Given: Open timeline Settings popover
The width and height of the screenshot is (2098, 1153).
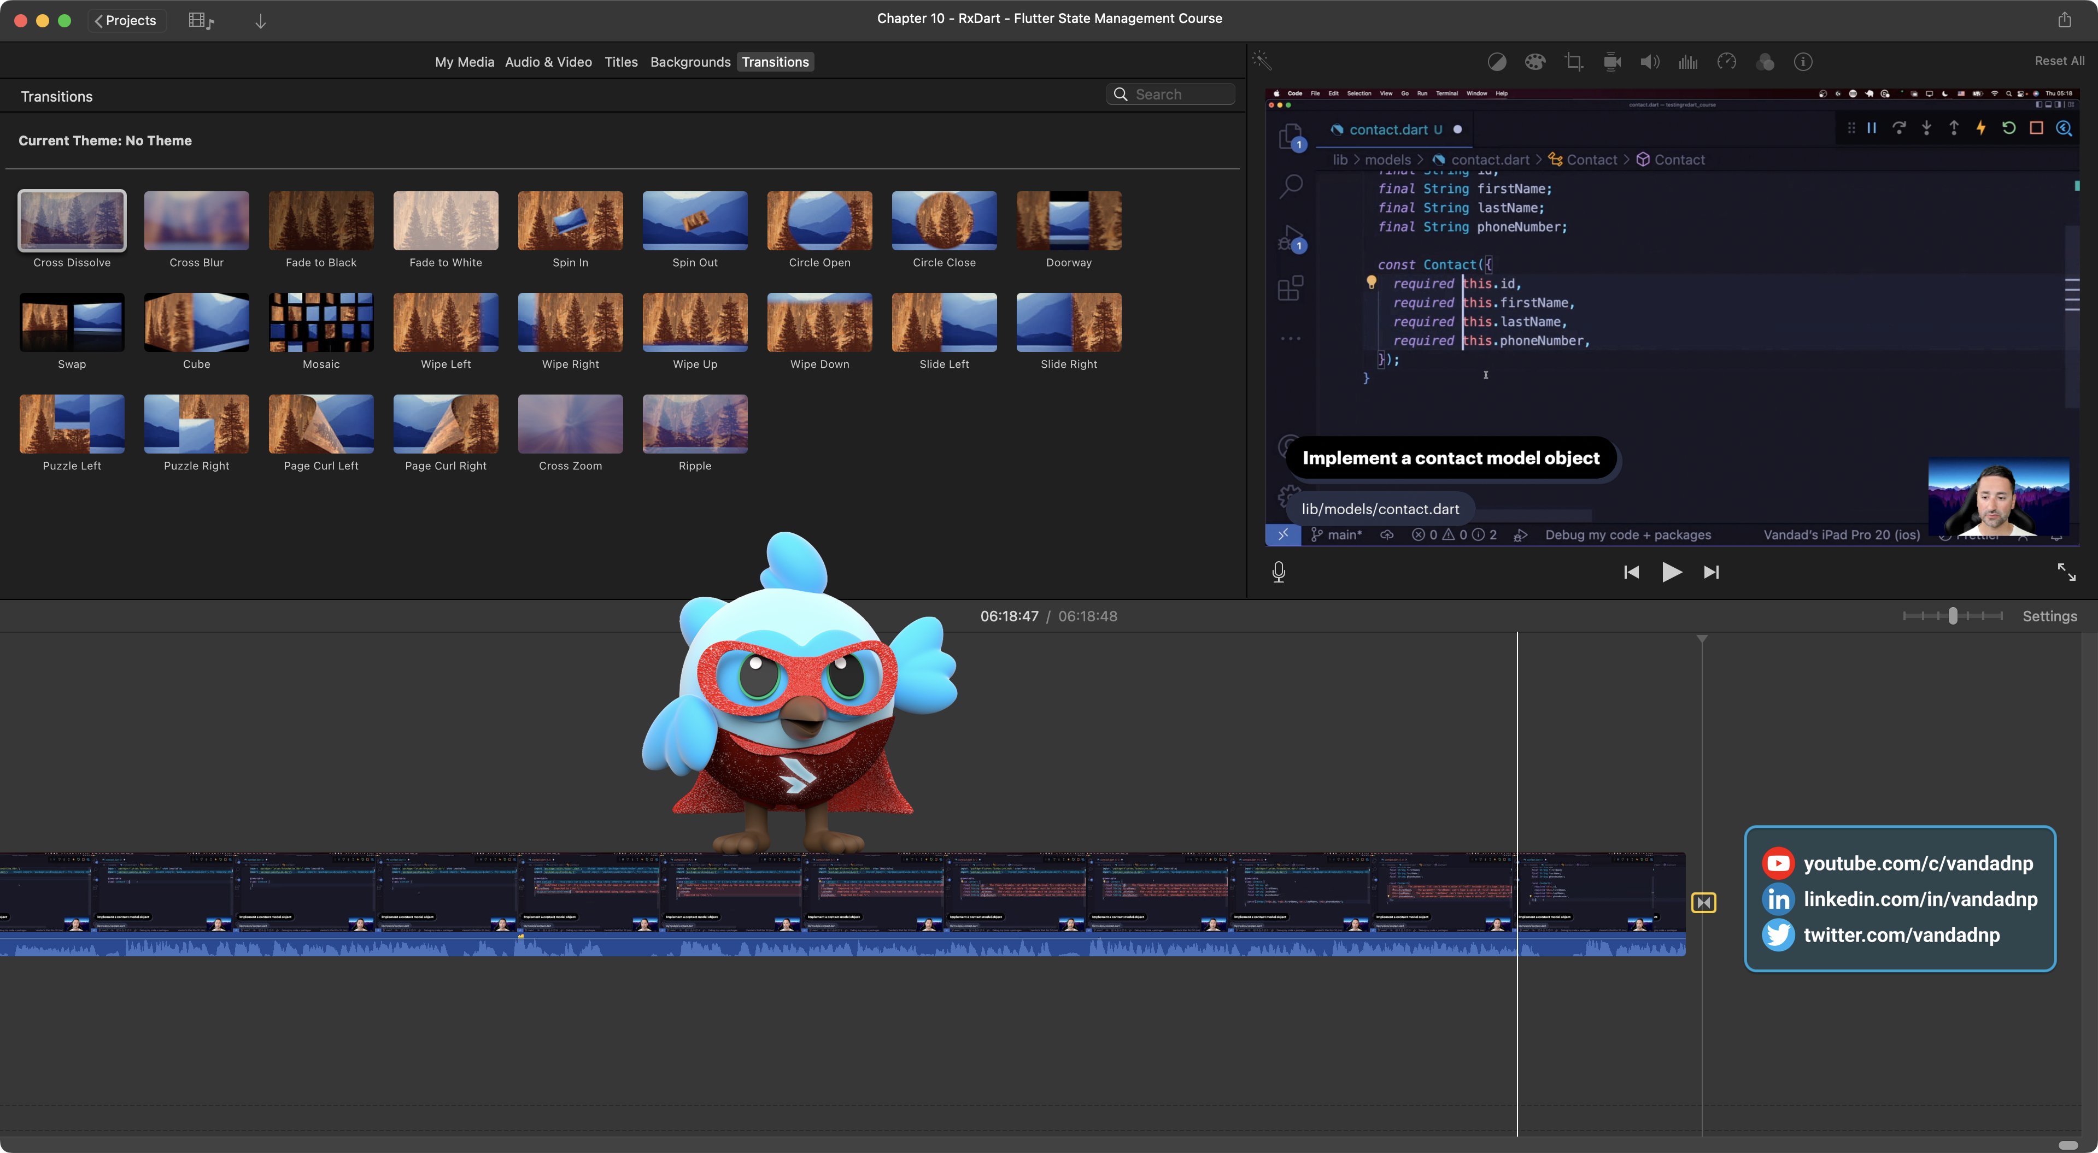Looking at the screenshot, I should 2049,616.
